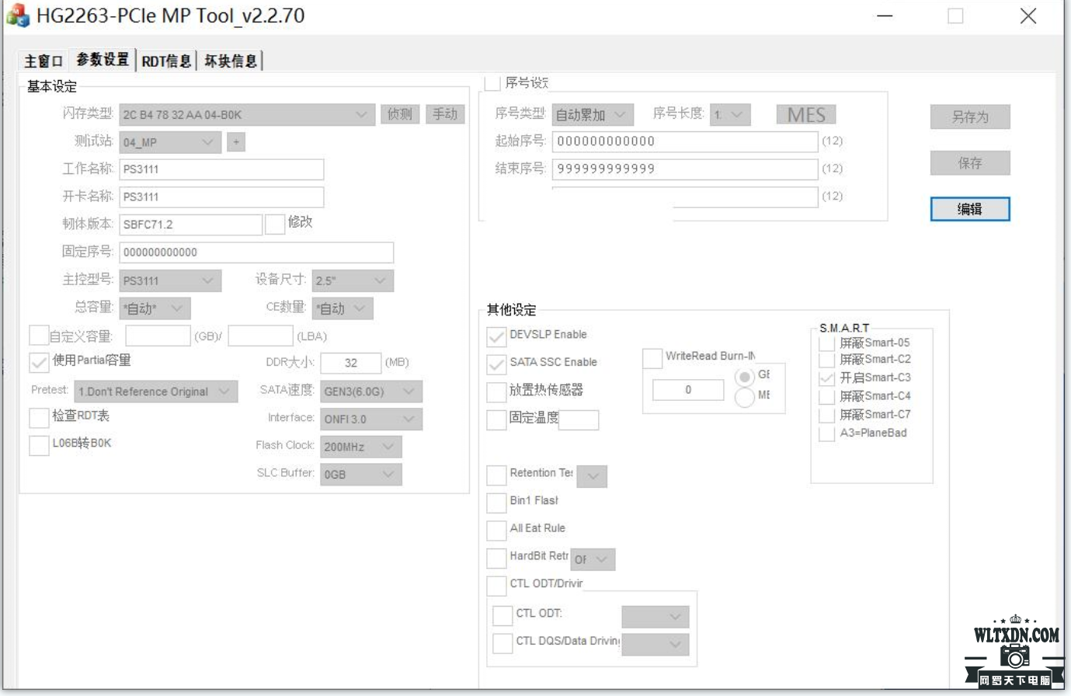1071x696 pixels.
Task: Switch to the 坏块信息 tab
Action: pos(231,61)
